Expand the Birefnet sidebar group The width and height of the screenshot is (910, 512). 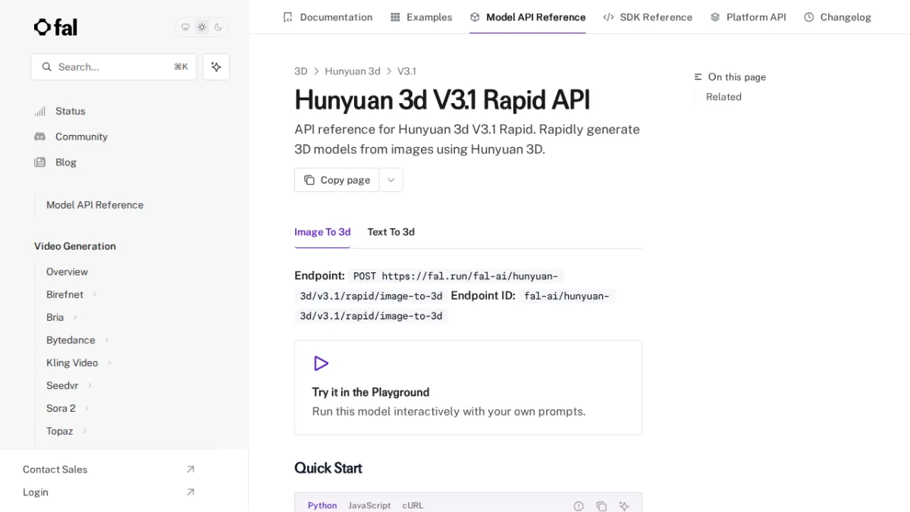click(72, 294)
